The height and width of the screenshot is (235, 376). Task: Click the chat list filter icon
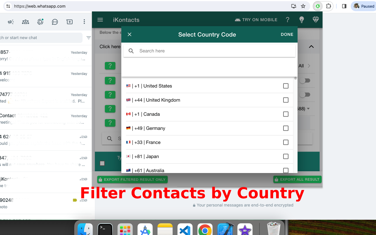pyautogui.click(x=88, y=38)
